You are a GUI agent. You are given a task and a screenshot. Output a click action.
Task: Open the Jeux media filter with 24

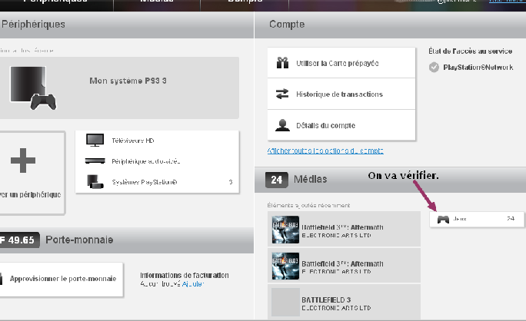[x=477, y=219]
